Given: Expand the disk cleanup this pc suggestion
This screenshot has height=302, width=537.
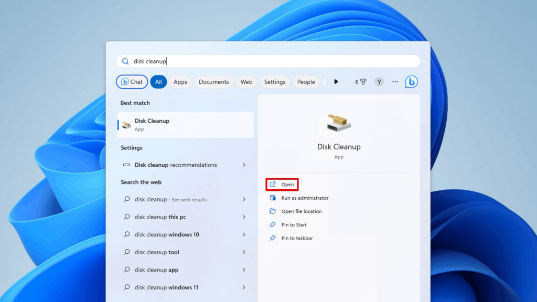Looking at the screenshot, I should (167, 217).
